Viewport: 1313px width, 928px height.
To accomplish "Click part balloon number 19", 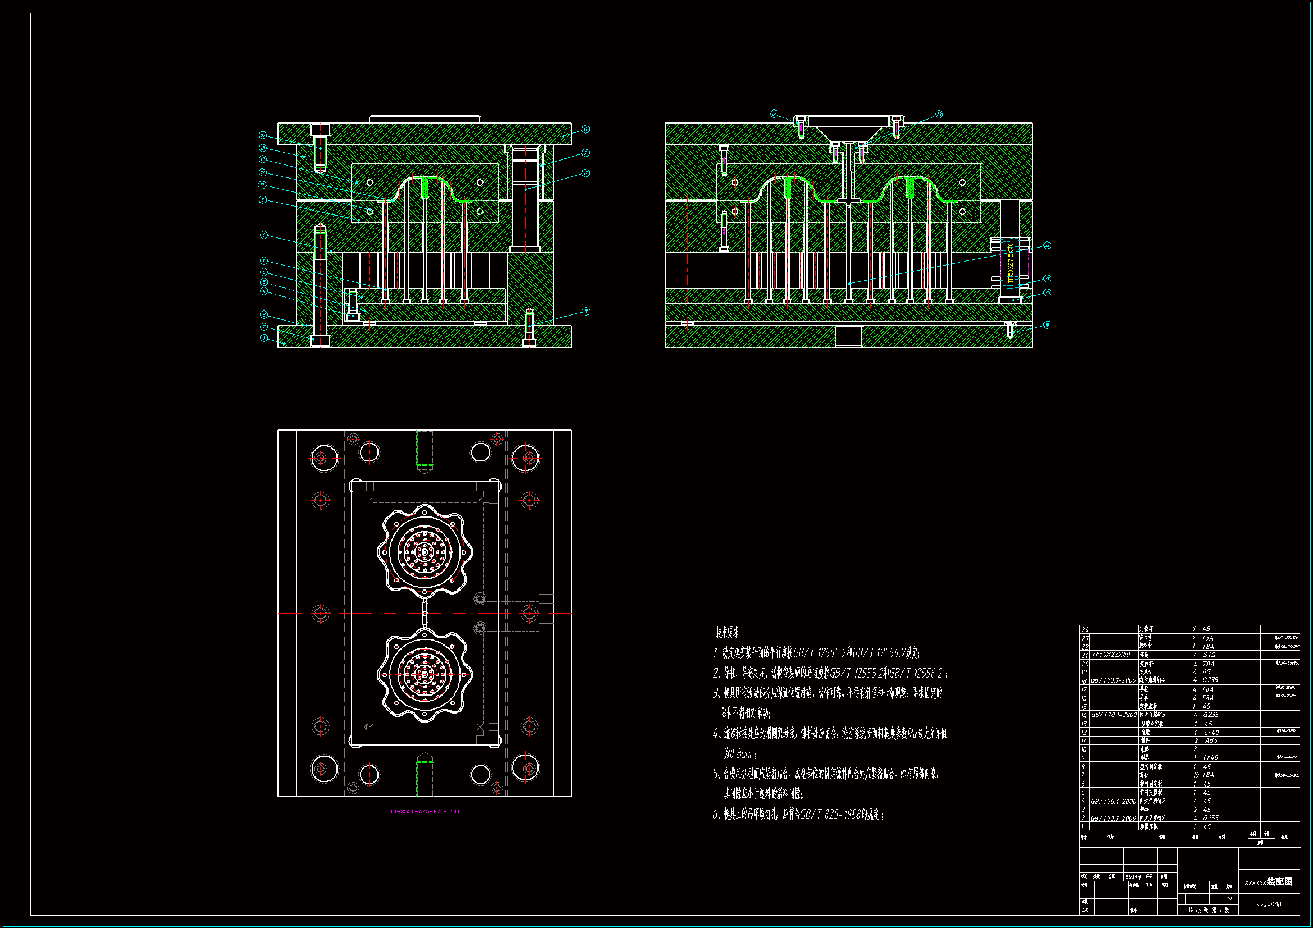I will pos(1047,324).
